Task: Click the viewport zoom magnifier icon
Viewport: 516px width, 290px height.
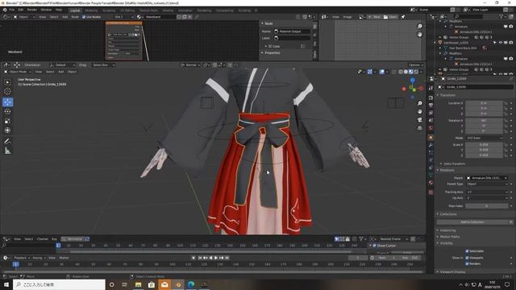Action: click(420, 104)
